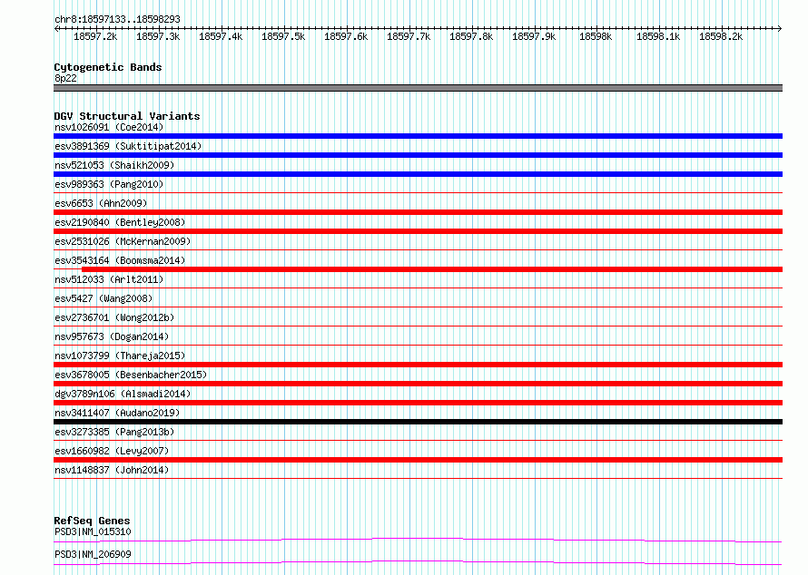Click the chr8:18597133..18598293 position label
Image resolution: width=808 pixels, height=575 pixels.
117,19
